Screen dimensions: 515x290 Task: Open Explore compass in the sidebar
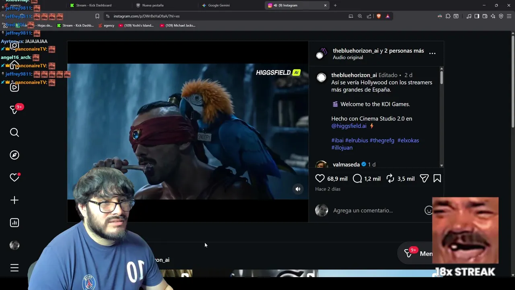click(14, 155)
